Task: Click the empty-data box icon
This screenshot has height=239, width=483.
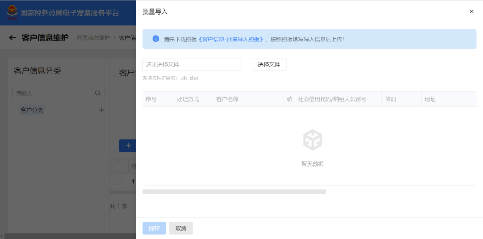Action: pyautogui.click(x=312, y=140)
